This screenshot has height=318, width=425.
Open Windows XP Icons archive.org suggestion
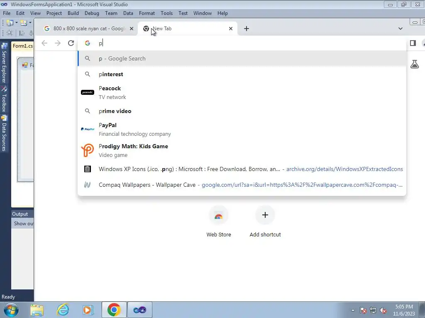(242, 169)
